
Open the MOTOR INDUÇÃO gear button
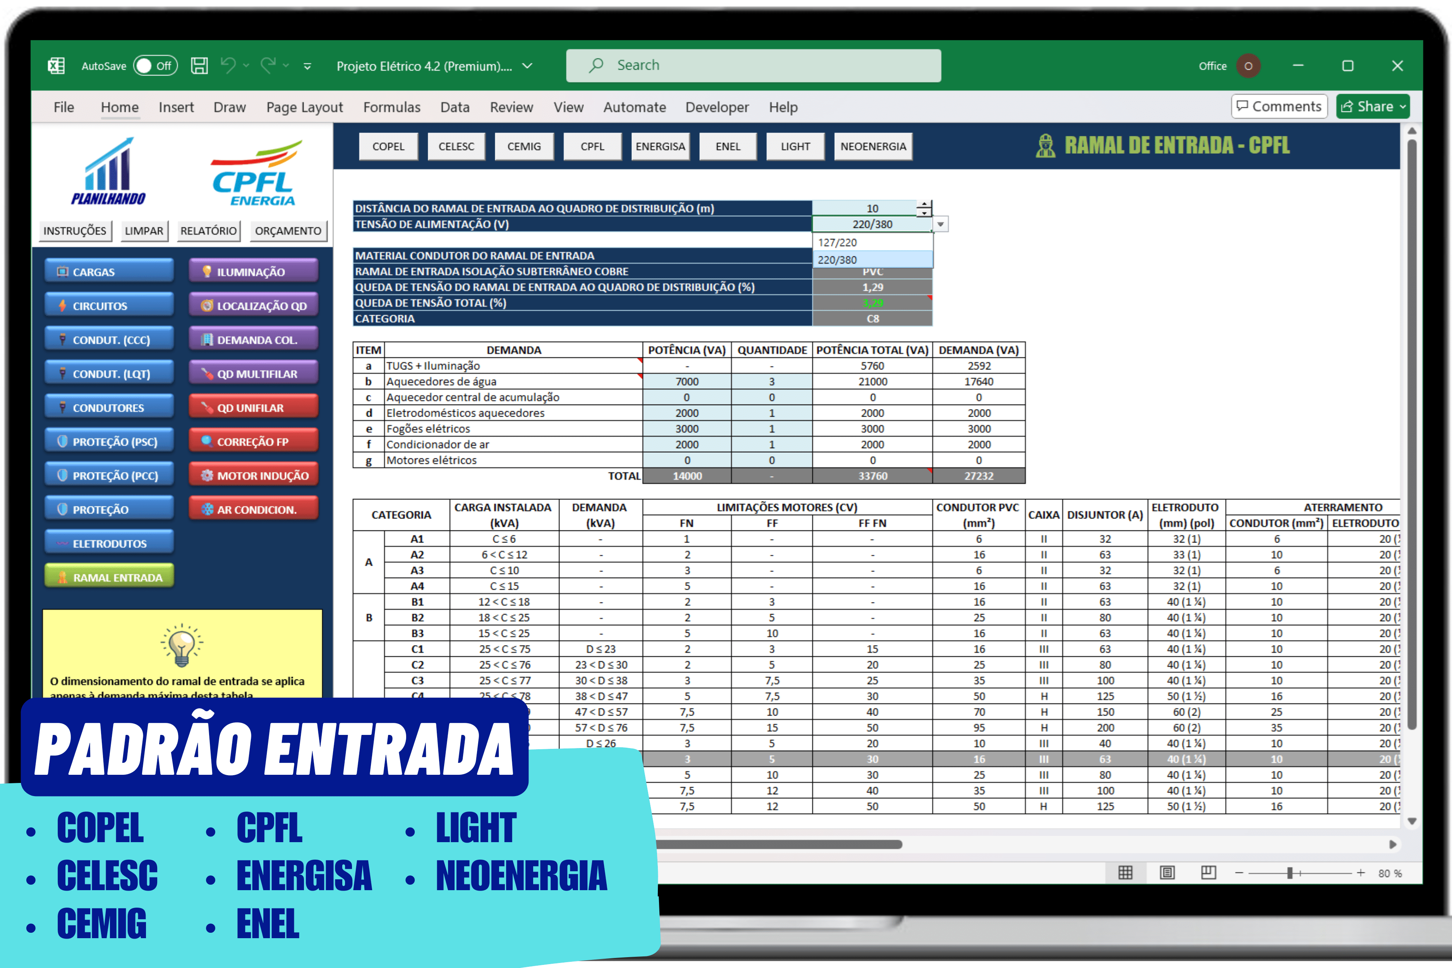[254, 475]
